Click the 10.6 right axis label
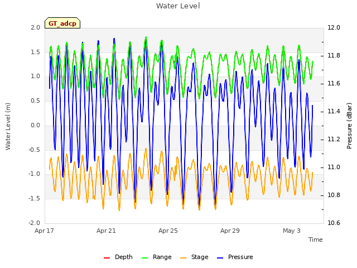 [334, 223]
